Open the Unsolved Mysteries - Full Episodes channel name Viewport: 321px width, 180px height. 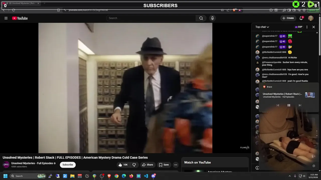coord(32,163)
